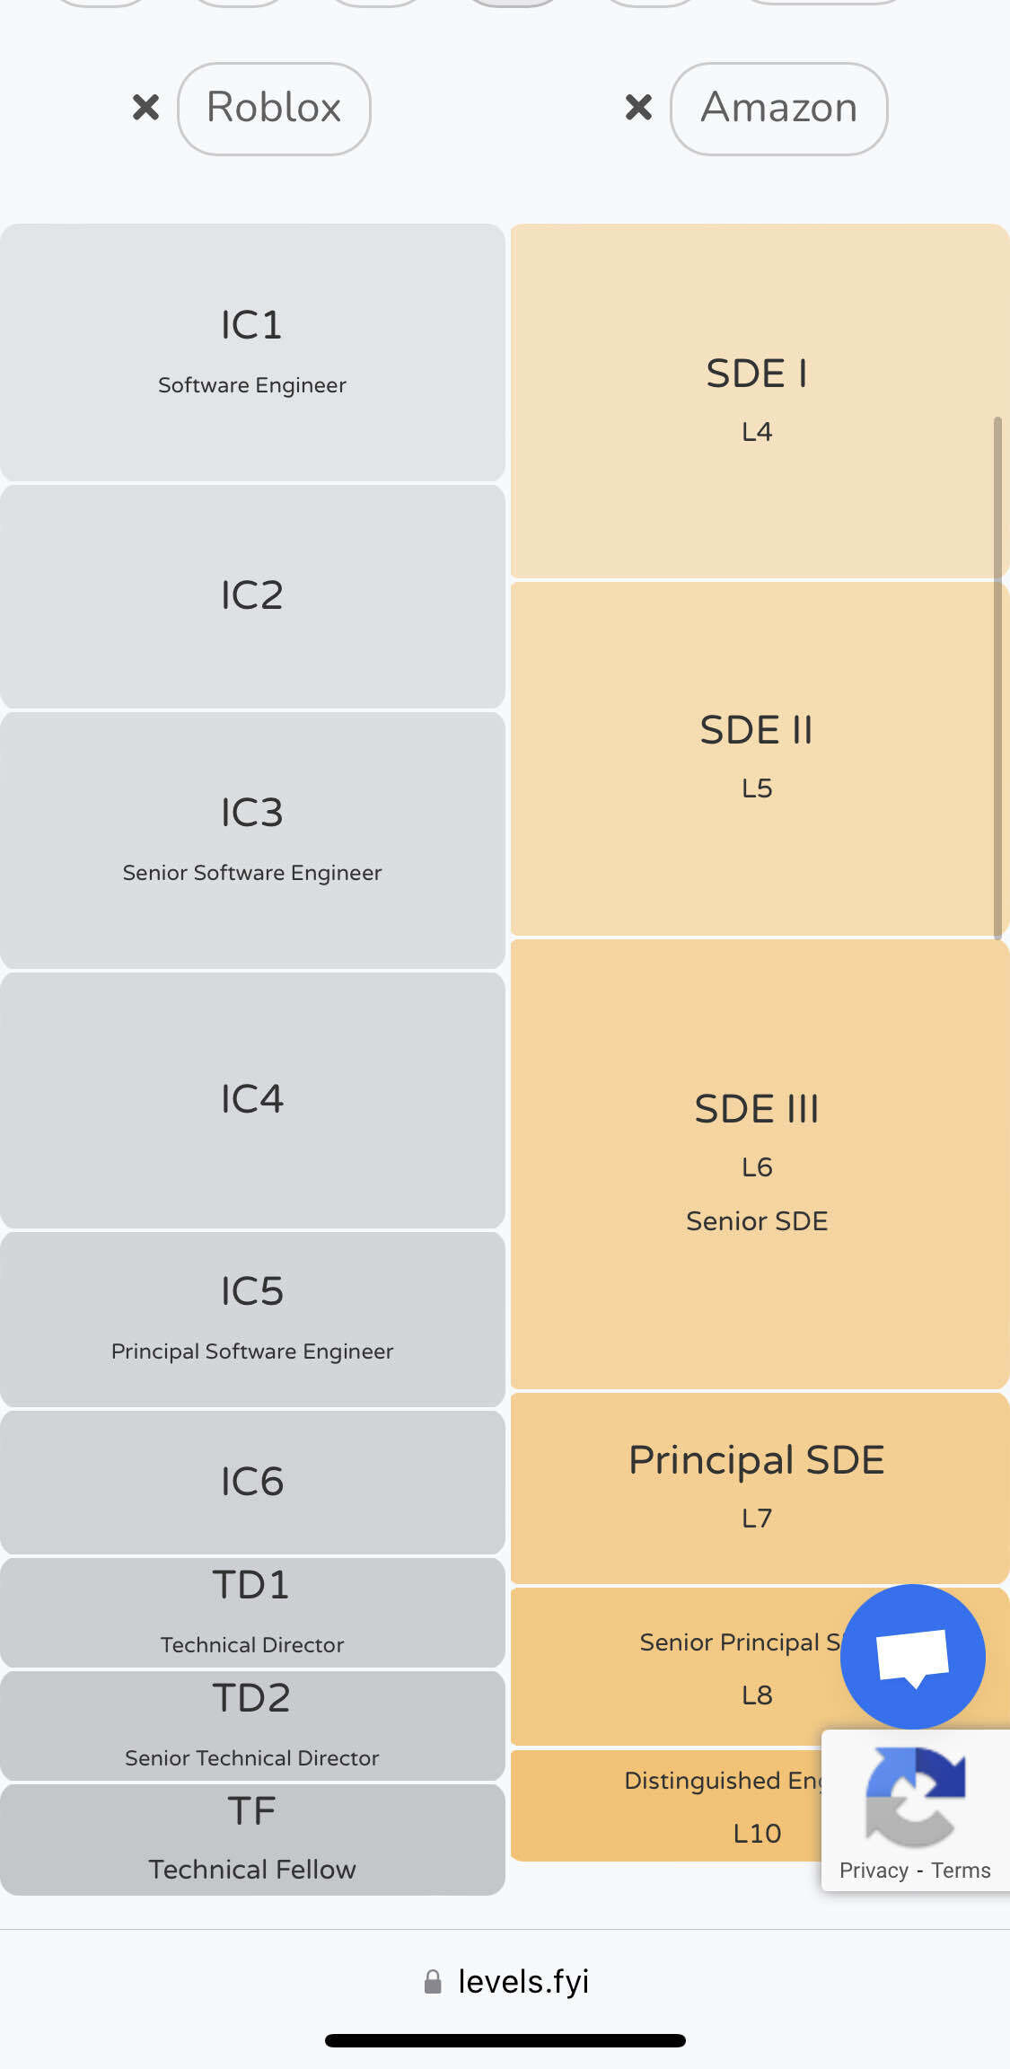Open the reCAPTCHA Terms link
The height and width of the screenshot is (2069, 1010).
[961, 1871]
